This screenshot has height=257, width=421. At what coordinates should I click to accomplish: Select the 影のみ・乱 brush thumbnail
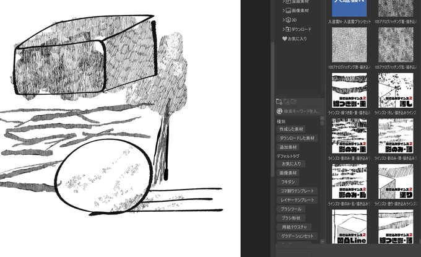pos(349,181)
